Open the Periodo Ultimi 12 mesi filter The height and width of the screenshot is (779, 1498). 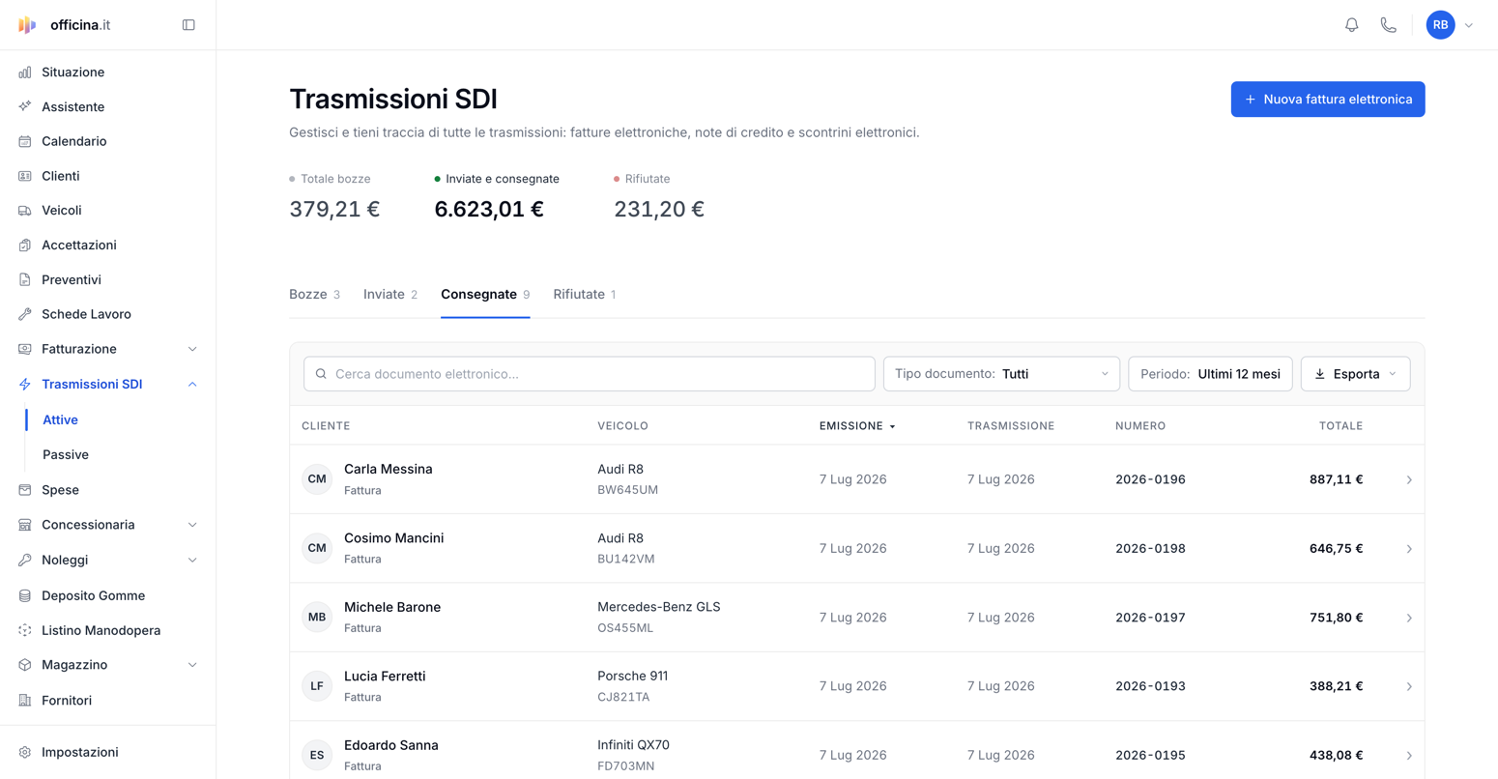point(1210,374)
